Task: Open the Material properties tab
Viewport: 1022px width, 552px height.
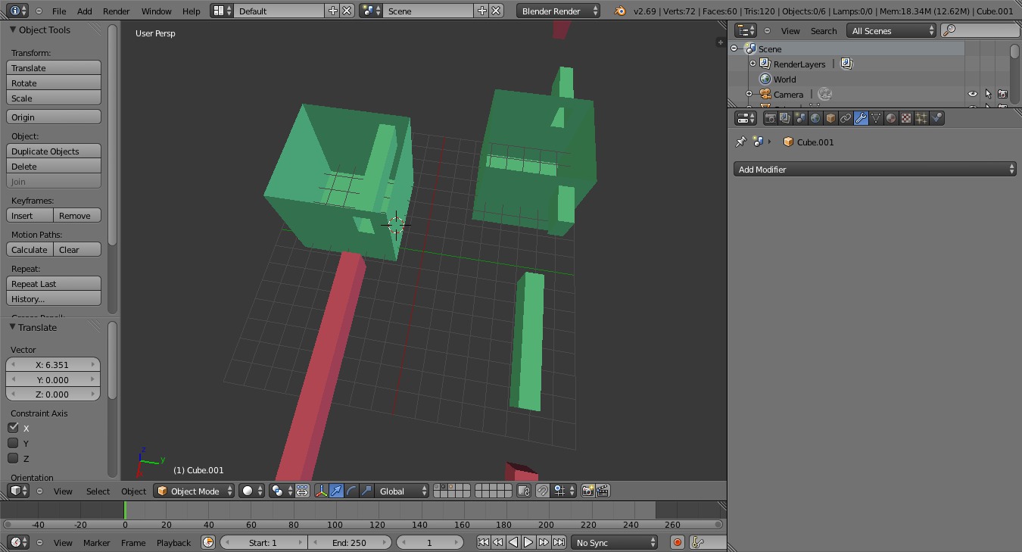Action: (891, 118)
